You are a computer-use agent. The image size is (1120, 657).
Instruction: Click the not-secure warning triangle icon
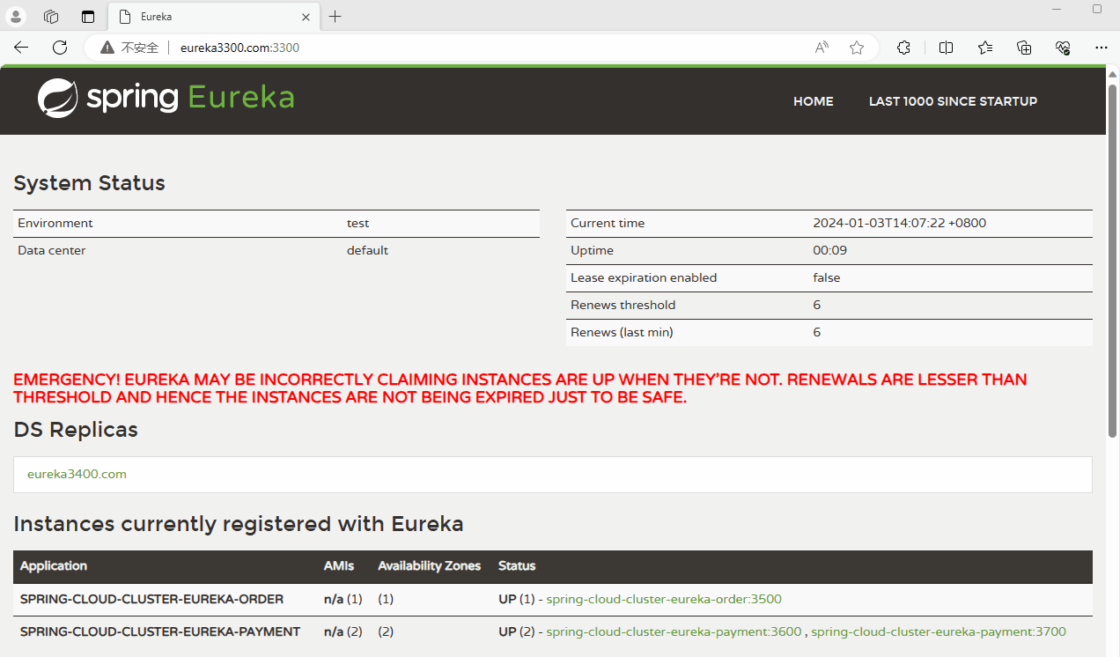coord(107,48)
